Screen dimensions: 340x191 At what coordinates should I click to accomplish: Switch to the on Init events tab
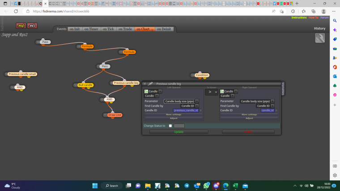coord(75,29)
